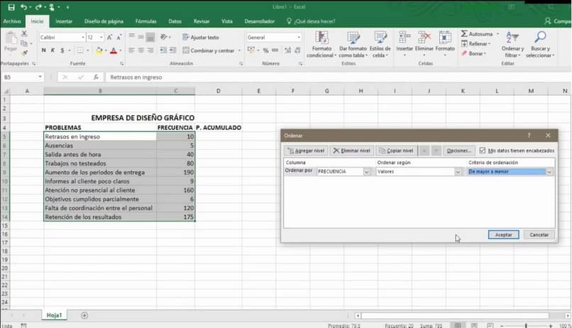Switch to the Datos tab
The image size is (572, 328).
click(175, 21)
